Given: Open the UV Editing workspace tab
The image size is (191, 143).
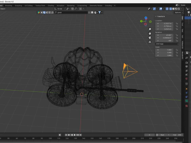Looking at the screenshot, I should pyautogui.click(x=29, y=6).
